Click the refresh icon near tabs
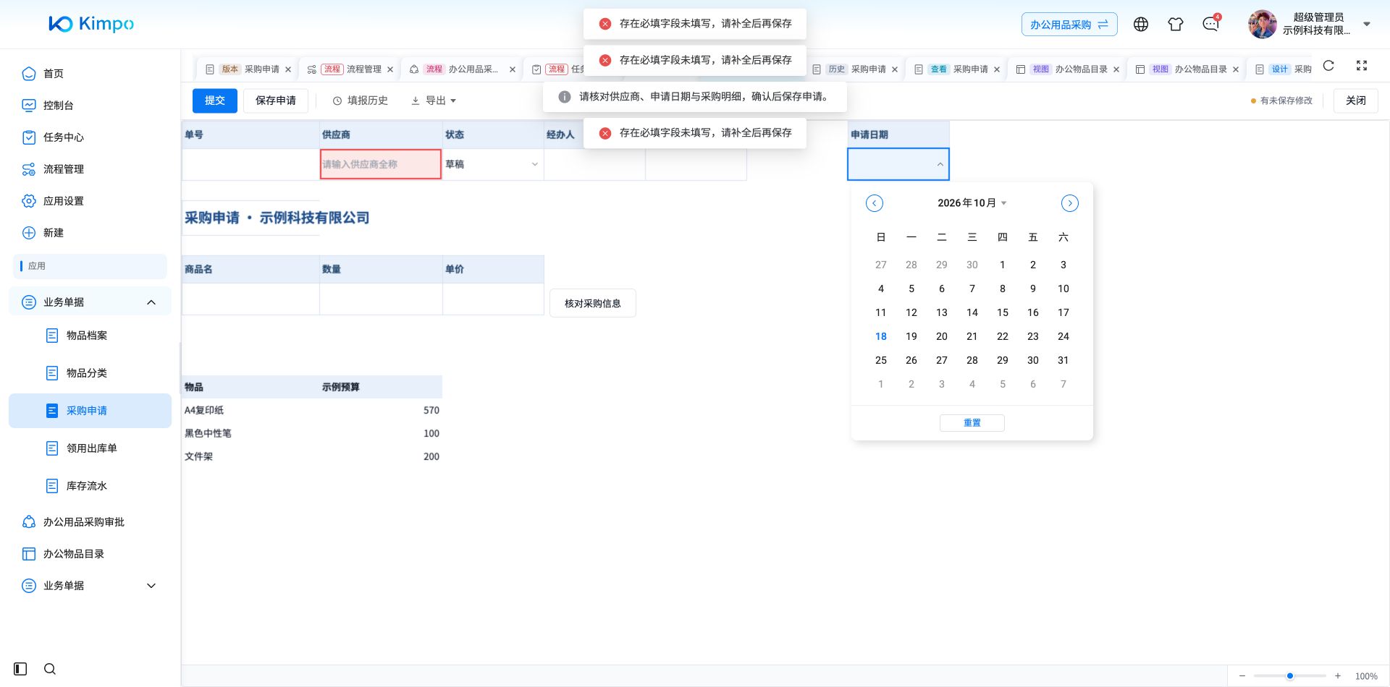Screen dimensions: 1390x687 pos(1328,66)
